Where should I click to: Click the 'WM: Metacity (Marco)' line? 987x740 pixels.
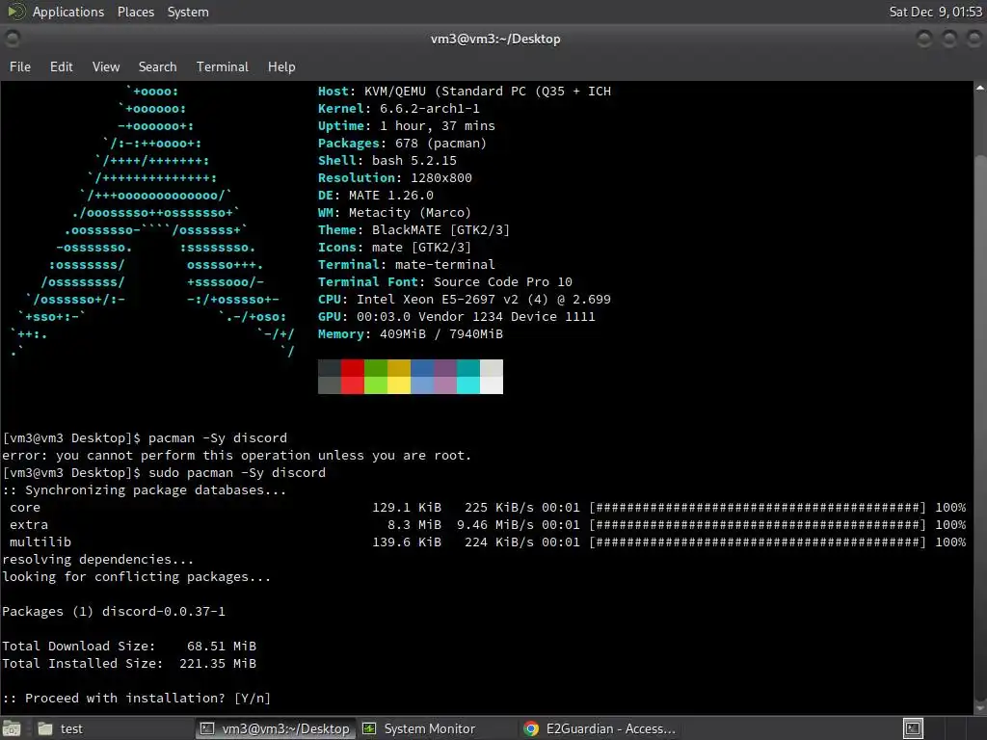coord(394,213)
